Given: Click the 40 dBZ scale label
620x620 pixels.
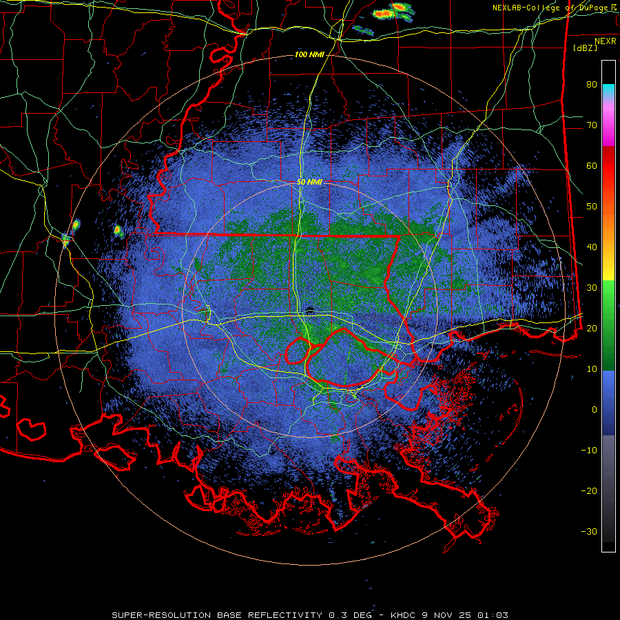Looking at the screenshot, I should point(592,247).
